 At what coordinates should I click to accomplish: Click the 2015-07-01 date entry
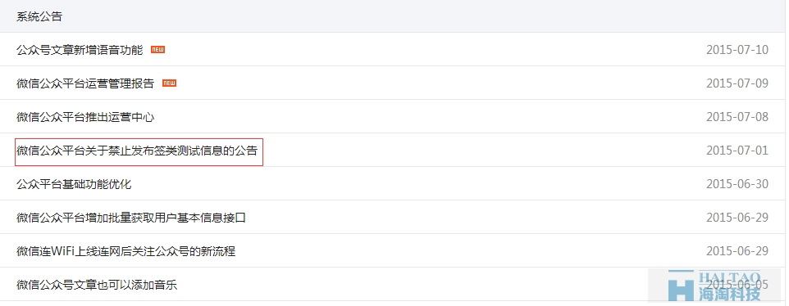(x=737, y=151)
